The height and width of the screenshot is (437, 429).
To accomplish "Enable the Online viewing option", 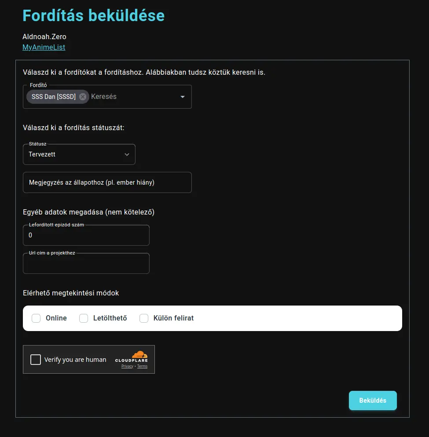I will pos(36,318).
